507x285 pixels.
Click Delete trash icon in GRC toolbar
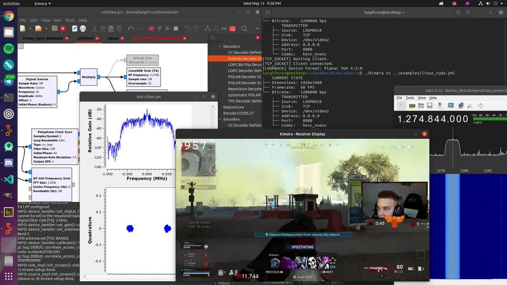click(x=119, y=28)
